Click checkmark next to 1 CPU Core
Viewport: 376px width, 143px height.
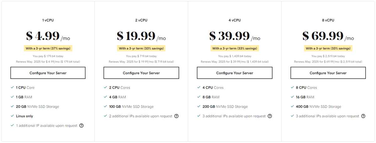pyautogui.click(x=12, y=88)
